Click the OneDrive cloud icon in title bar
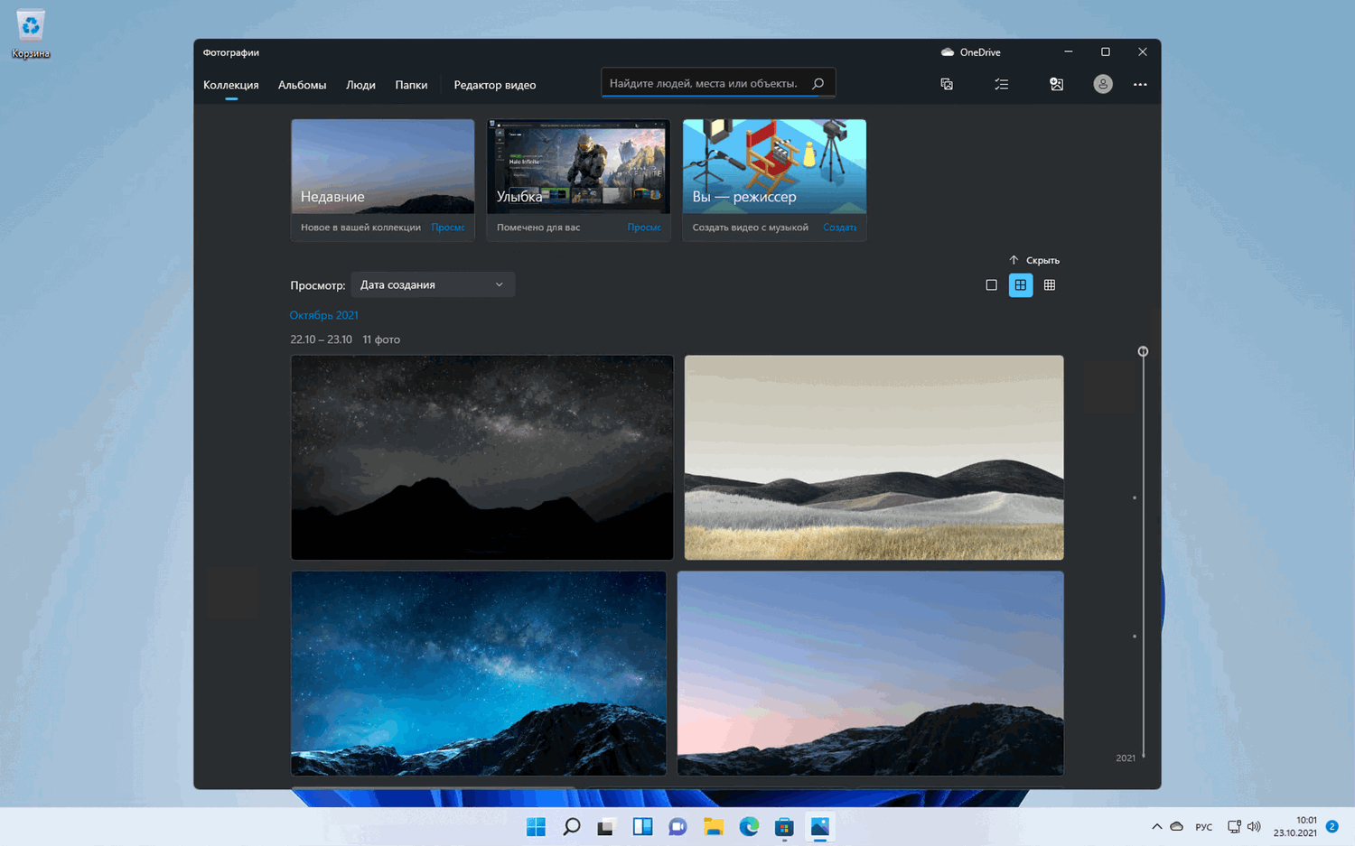The image size is (1355, 846). [x=948, y=52]
